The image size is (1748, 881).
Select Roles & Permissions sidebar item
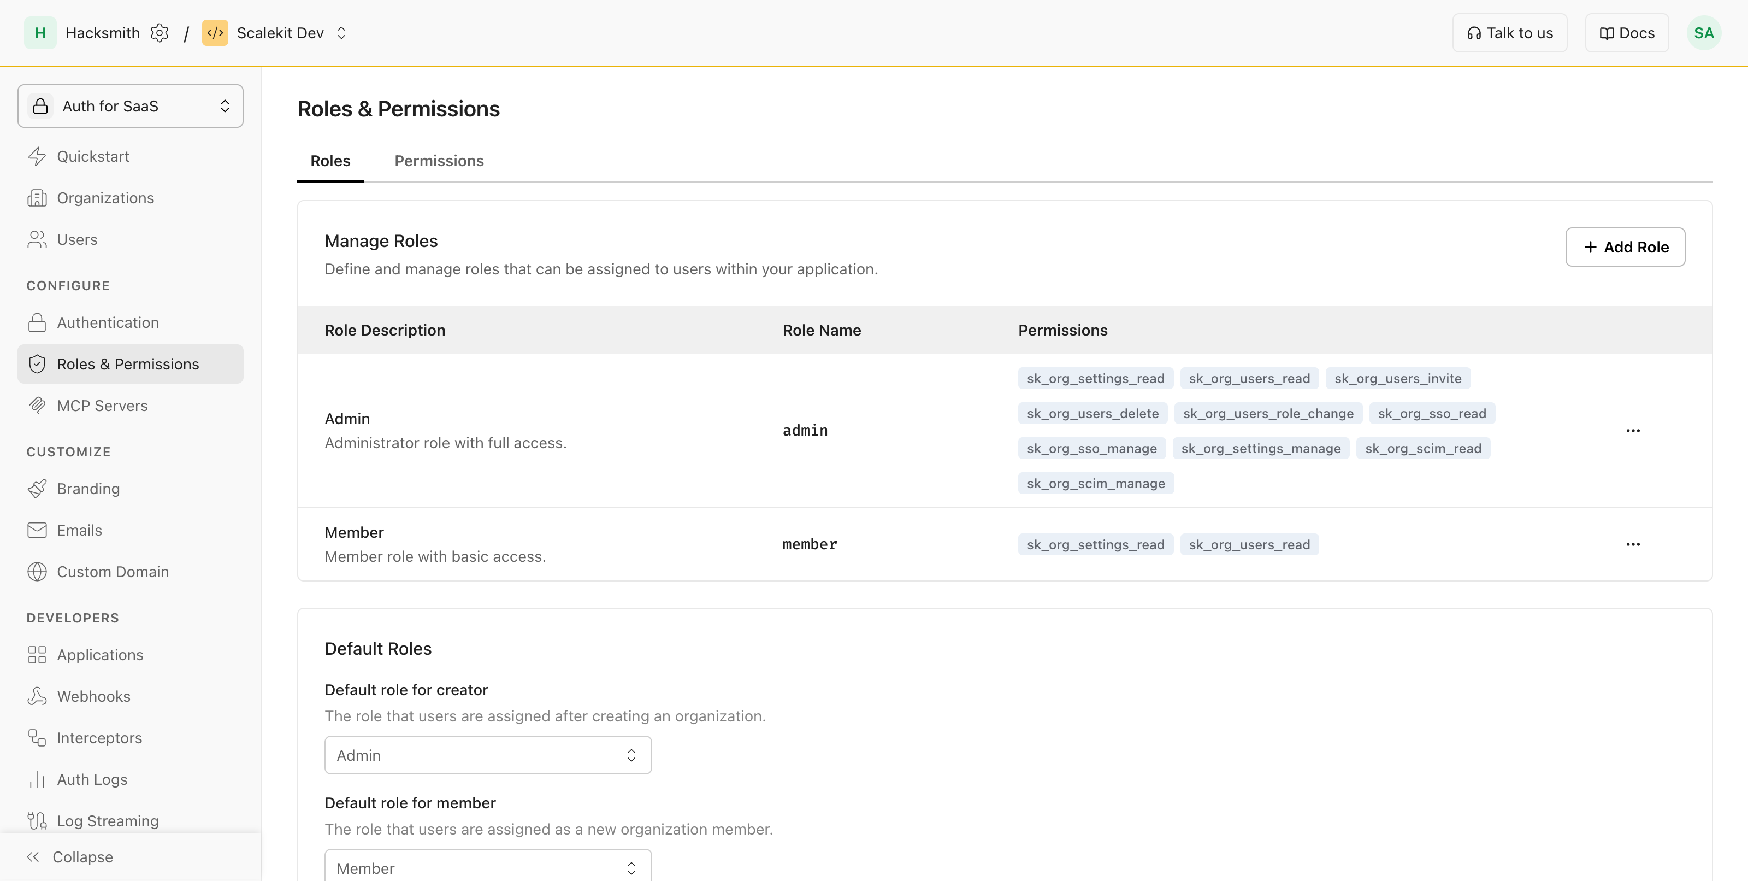(131, 364)
